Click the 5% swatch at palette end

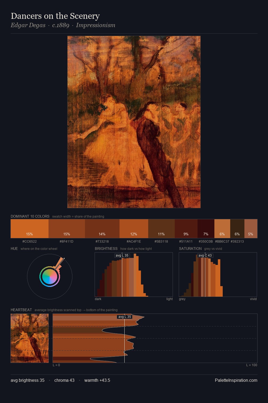[x=251, y=229]
